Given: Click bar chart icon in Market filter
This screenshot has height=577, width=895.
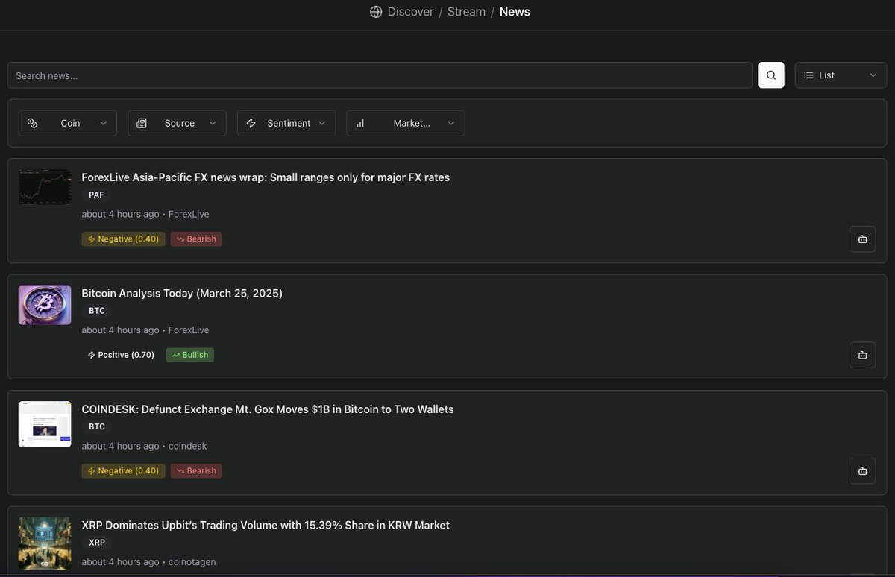Looking at the screenshot, I should (x=360, y=123).
